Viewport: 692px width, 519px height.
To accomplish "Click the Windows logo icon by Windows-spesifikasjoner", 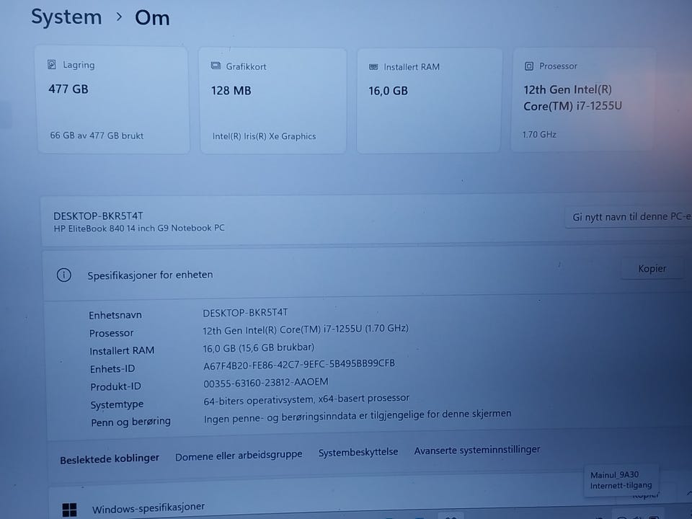I will click(69, 510).
